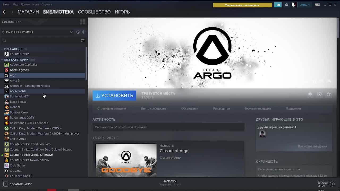This screenshot has height=191, width=340.
Task: Open the Steam menu
Action: [x=6, y=5]
